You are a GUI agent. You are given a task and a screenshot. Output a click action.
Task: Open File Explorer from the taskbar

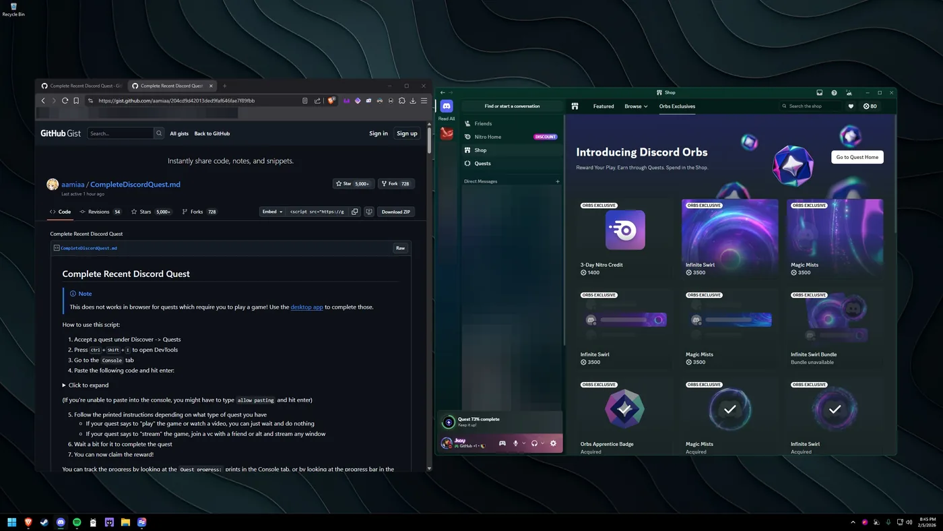pyautogui.click(x=125, y=522)
